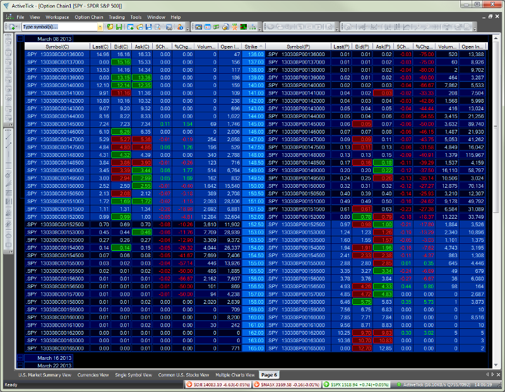Click the Bid(P) column header

[x=362, y=47]
